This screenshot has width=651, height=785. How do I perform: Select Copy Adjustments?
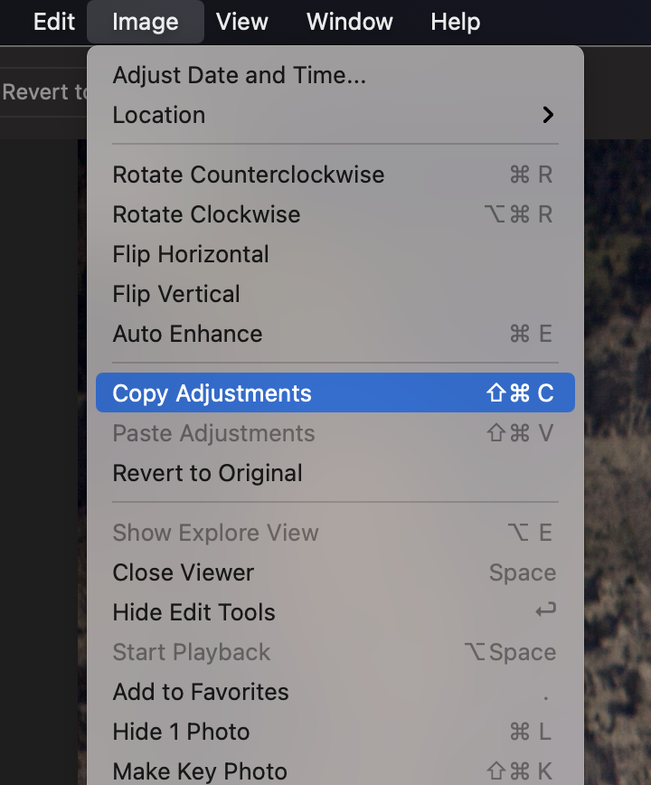tap(335, 393)
